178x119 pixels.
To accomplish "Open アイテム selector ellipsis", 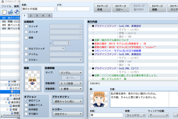I will point(80,54).
